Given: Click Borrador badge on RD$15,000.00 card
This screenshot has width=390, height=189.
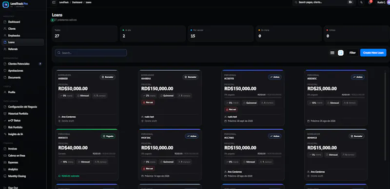Looking at the screenshot, I should (357, 136).
